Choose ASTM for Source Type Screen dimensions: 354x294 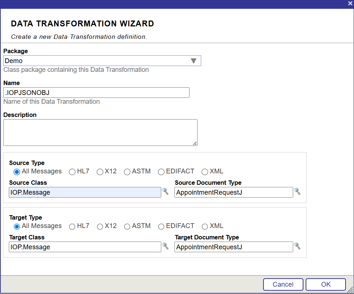coord(127,172)
